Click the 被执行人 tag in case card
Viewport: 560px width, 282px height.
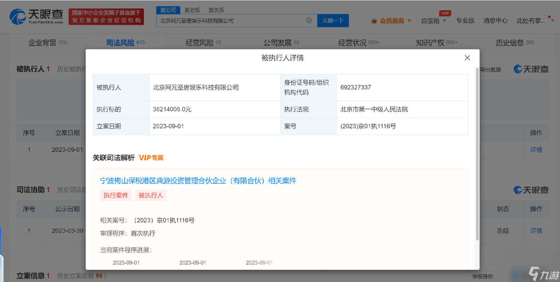(x=151, y=195)
